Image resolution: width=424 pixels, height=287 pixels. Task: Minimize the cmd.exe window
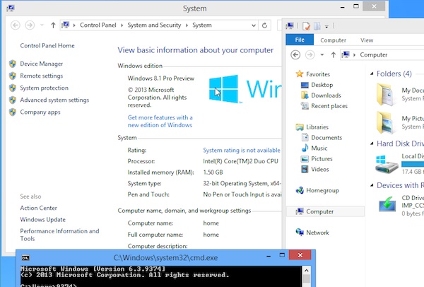click(x=269, y=256)
